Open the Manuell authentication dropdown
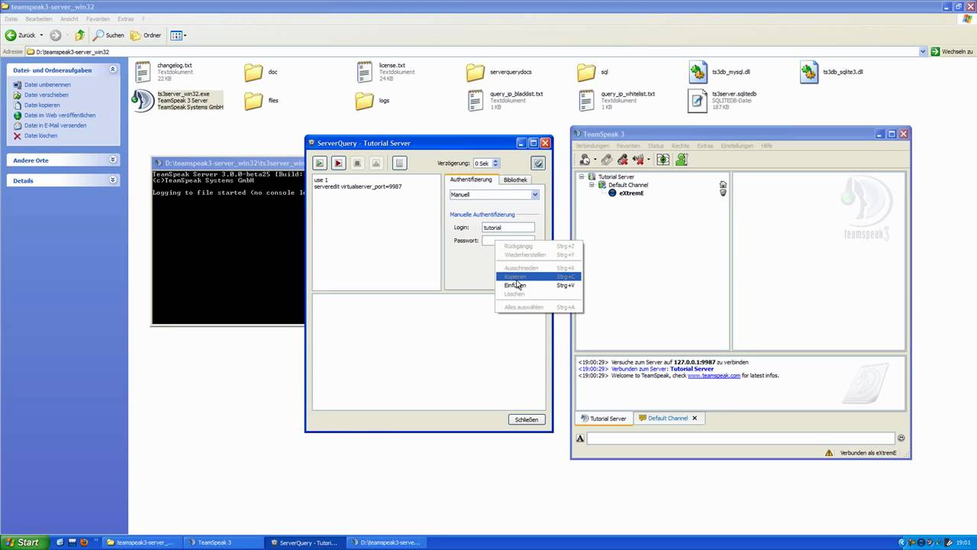The width and height of the screenshot is (977, 550). pyautogui.click(x=495, y=195)
